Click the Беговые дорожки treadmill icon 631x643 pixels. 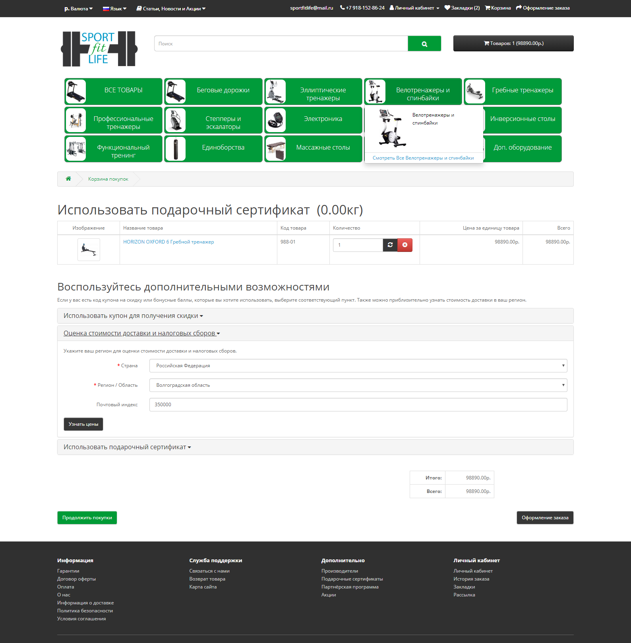pos(175,92)
